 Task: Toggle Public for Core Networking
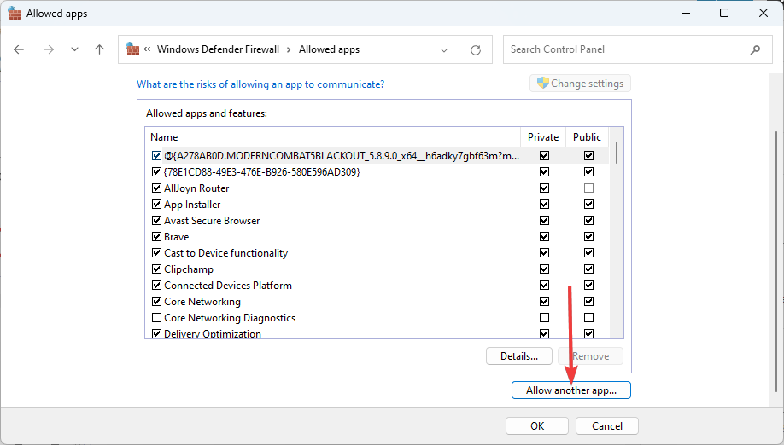(589, 302)
